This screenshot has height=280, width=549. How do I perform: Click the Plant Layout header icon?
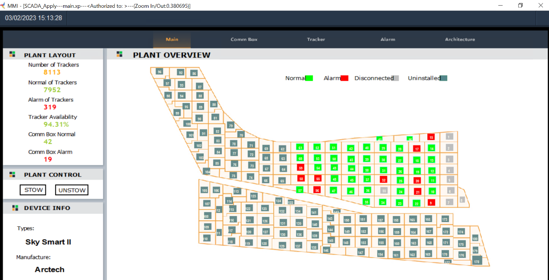[12, 55]
